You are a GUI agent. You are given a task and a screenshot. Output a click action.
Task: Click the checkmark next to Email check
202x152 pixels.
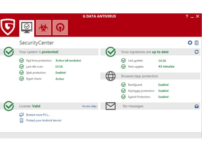[21, 79]
